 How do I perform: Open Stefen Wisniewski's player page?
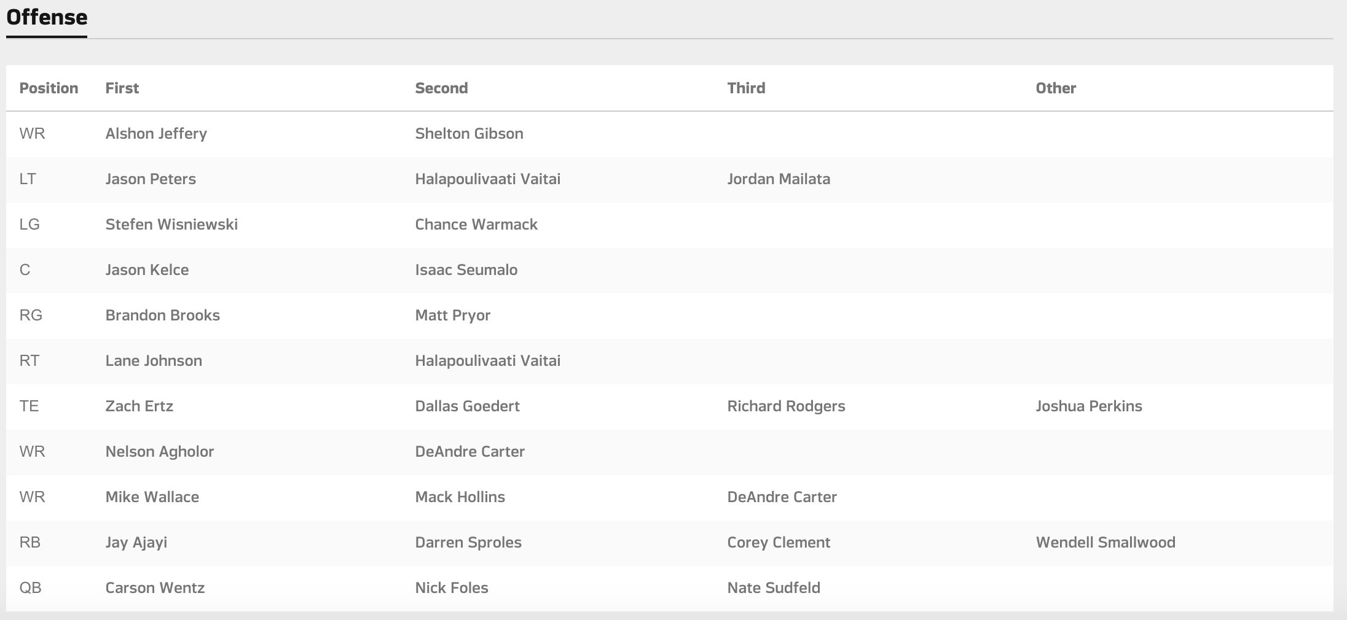click(x=171, y=225)
